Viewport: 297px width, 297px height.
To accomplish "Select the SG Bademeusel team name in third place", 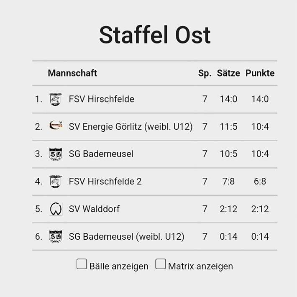I will tap(101, 154).
